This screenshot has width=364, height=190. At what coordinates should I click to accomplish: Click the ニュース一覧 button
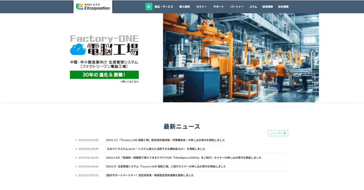pyautogui.click(x=278, y=133)
